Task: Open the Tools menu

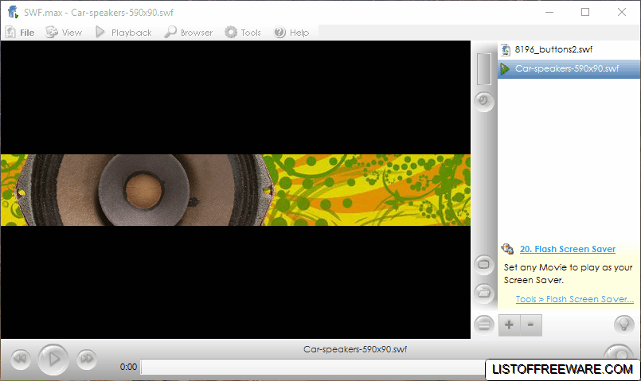Action: [243, 33]
